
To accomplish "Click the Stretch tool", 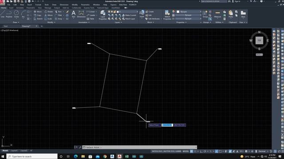I will point(38,19).
